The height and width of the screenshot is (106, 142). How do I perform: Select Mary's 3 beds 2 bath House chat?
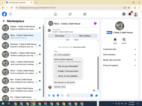(21, 37)
